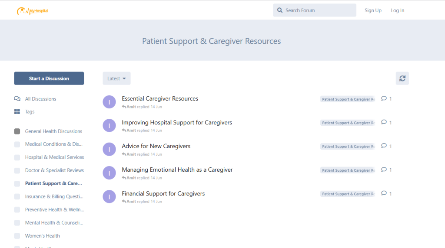Screen dimensions: 445x248
Task: Click reply count icon for Essential Caregiver Resources
Action: coord(384,99)
